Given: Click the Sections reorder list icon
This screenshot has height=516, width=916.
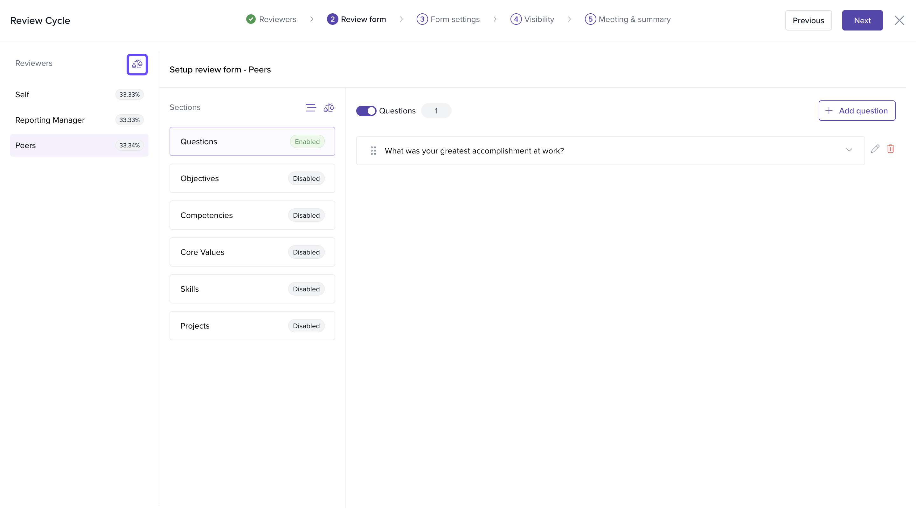Looking at the screenshot, I should pos(310,108).
